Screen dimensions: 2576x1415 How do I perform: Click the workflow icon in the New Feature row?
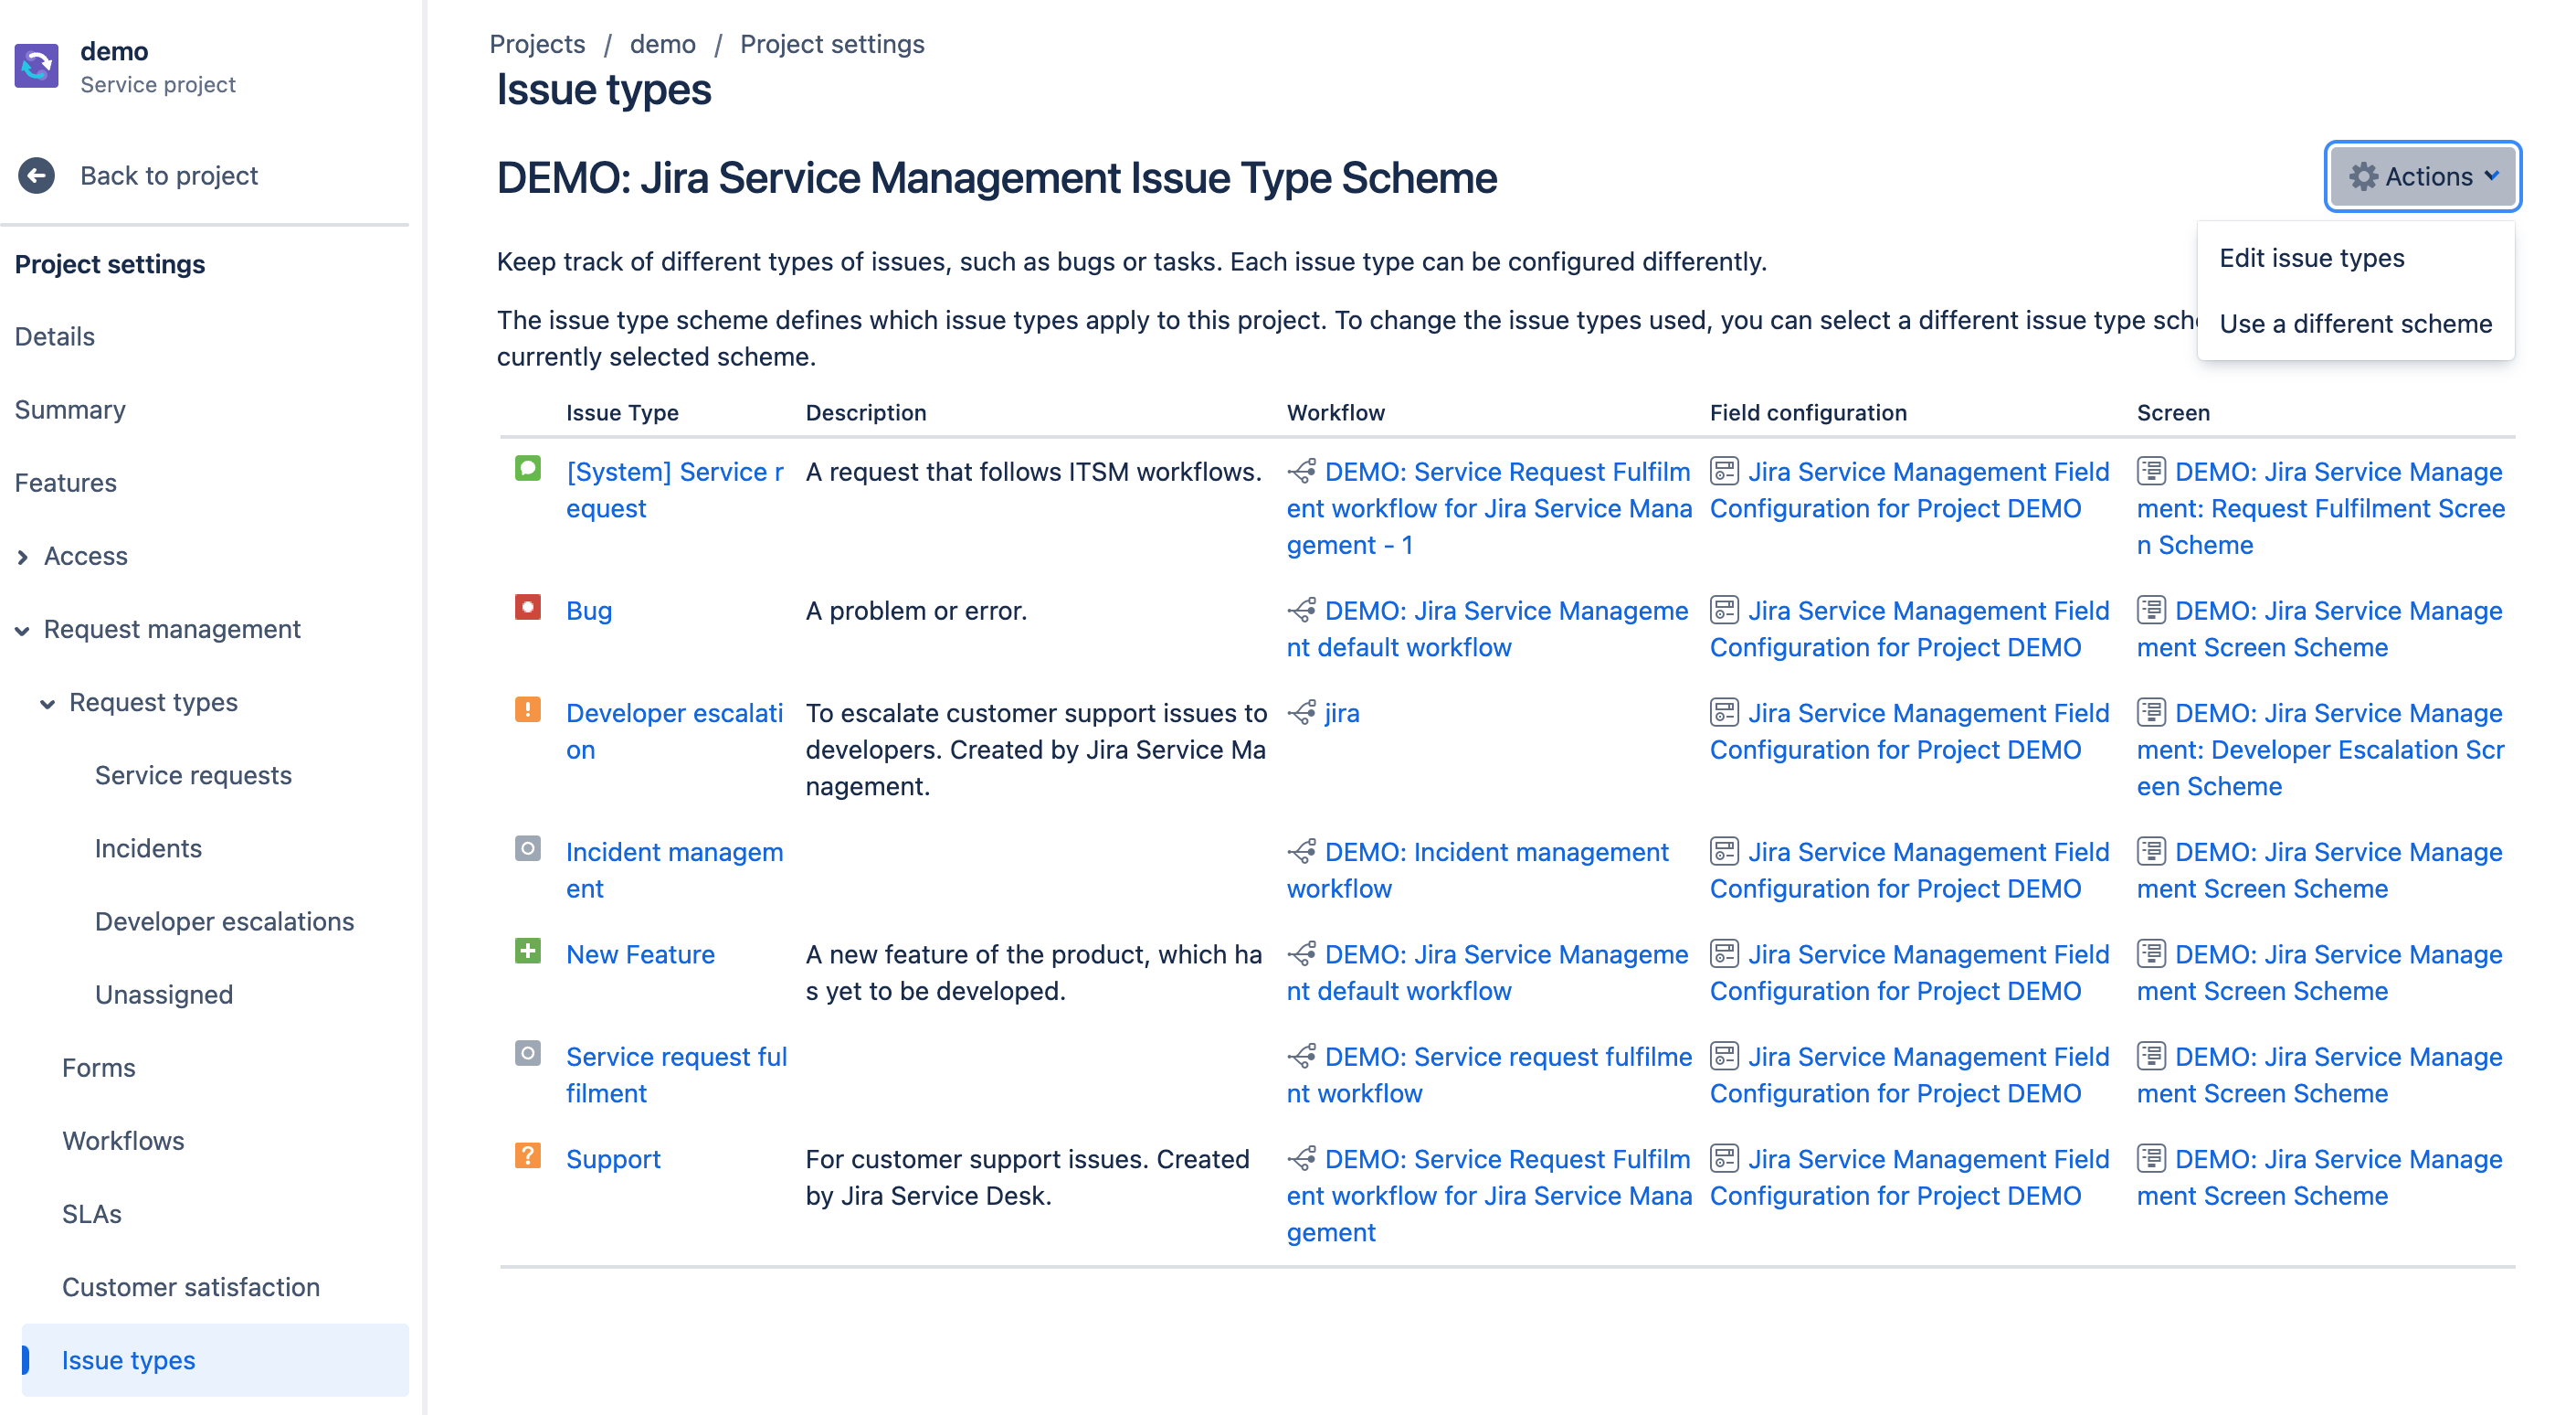(x=1301, y=952)
